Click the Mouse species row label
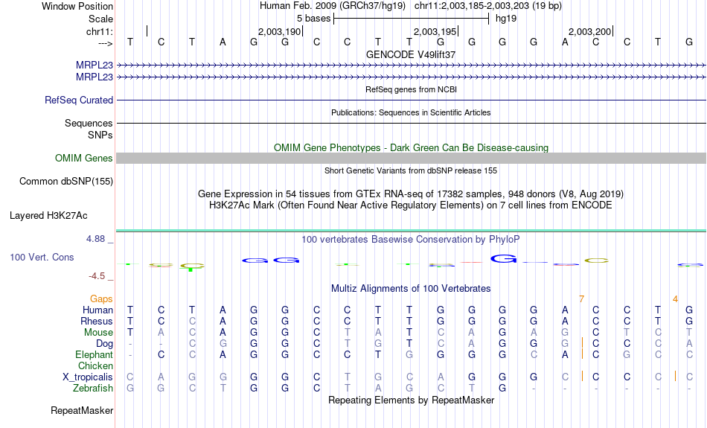Viewport: 707px width, 428px height. (x=98, y=333)
